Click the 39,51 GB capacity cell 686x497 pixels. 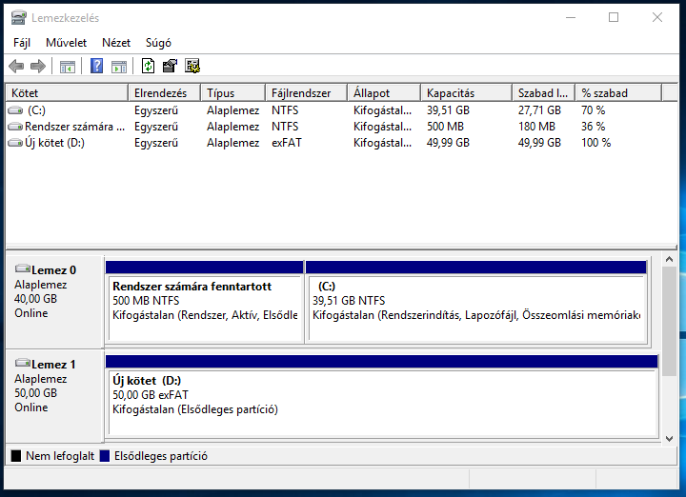click(448, 110)
